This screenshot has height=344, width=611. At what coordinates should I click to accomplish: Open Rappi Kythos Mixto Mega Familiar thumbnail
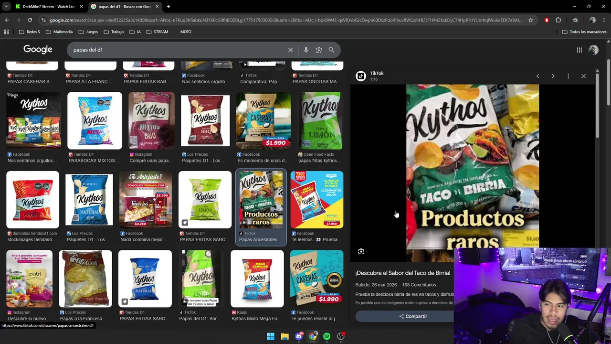point(257,279)
